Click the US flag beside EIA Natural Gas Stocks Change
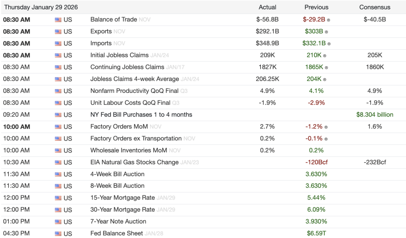The width and height of the screenshot is (406, 238). (58, 162)
